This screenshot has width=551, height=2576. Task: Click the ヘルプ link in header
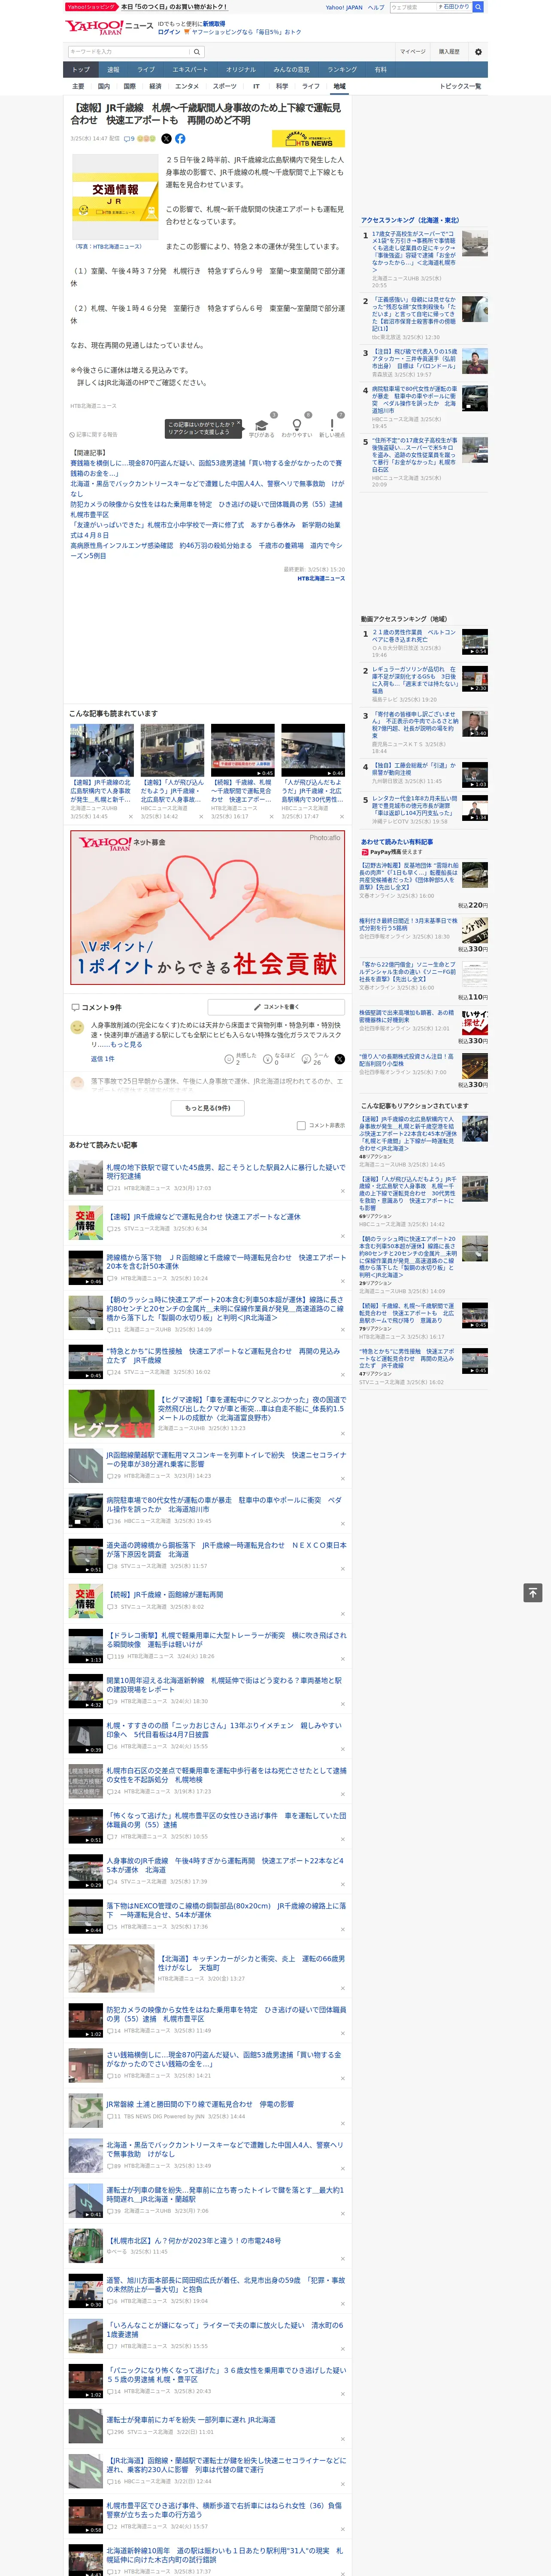(x=376, y=7)
